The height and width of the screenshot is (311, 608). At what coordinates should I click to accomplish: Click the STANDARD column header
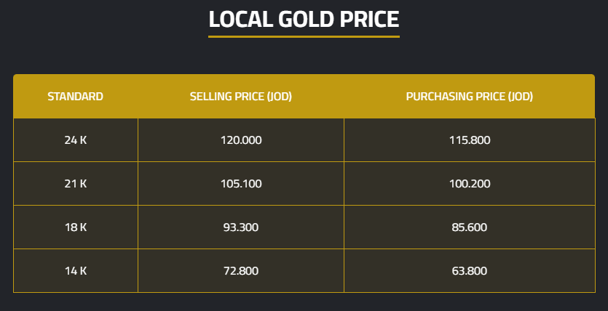click(x=75, y=96)
